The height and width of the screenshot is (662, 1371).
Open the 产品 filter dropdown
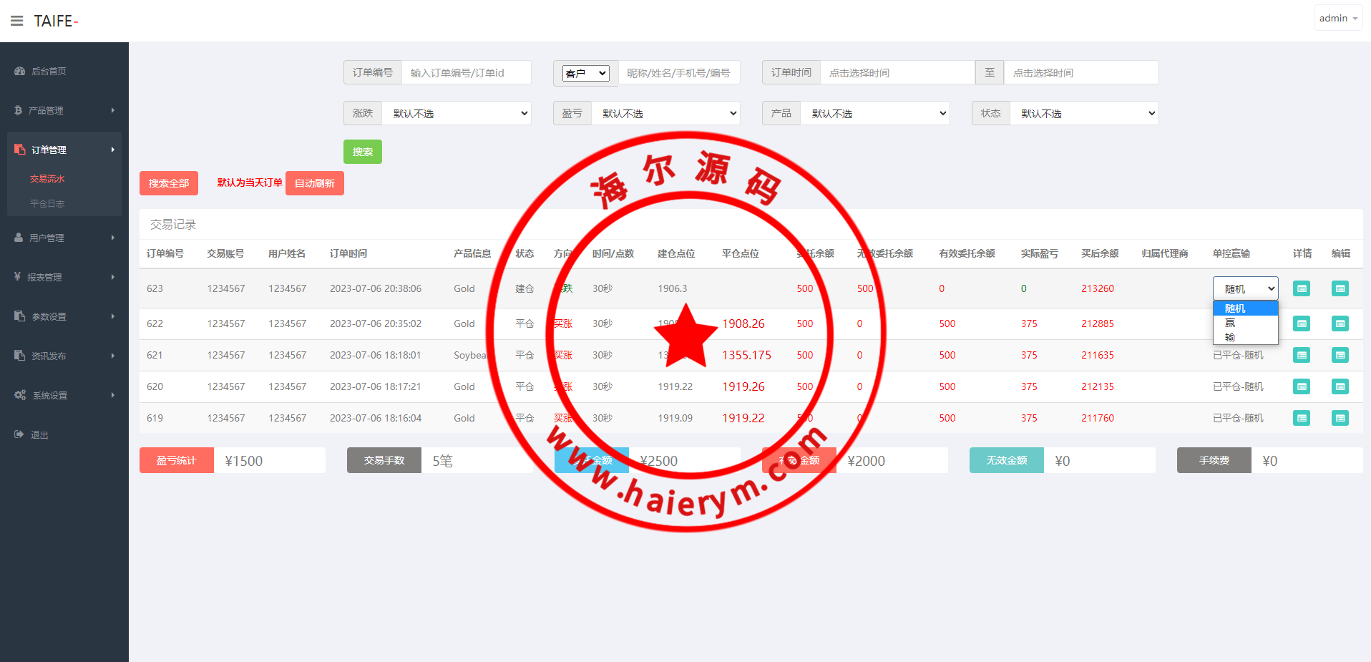coord(875,113)
